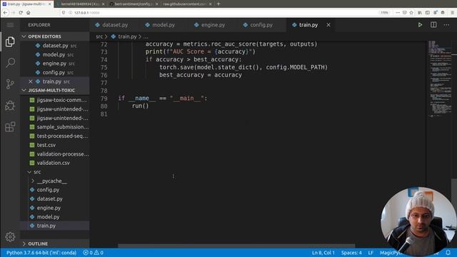The height and width of the screenshot is (257, 457).
Task: Change indentation via Spaces: 4
Action: point(351,253)
